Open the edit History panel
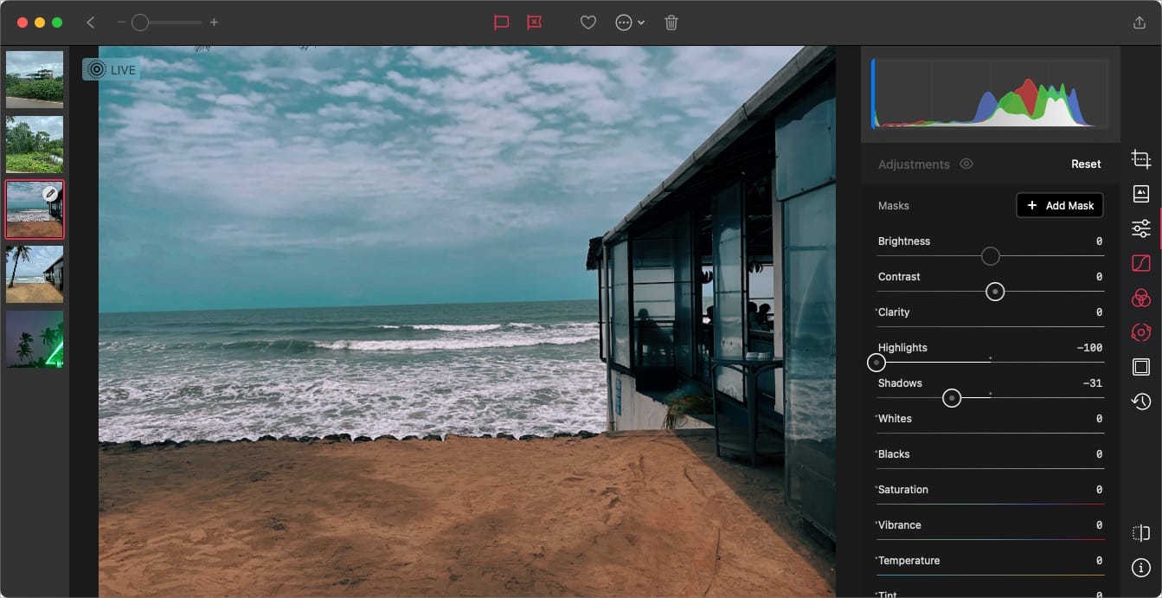This screenshot has height=598, width=1162. click(1140, 401)
